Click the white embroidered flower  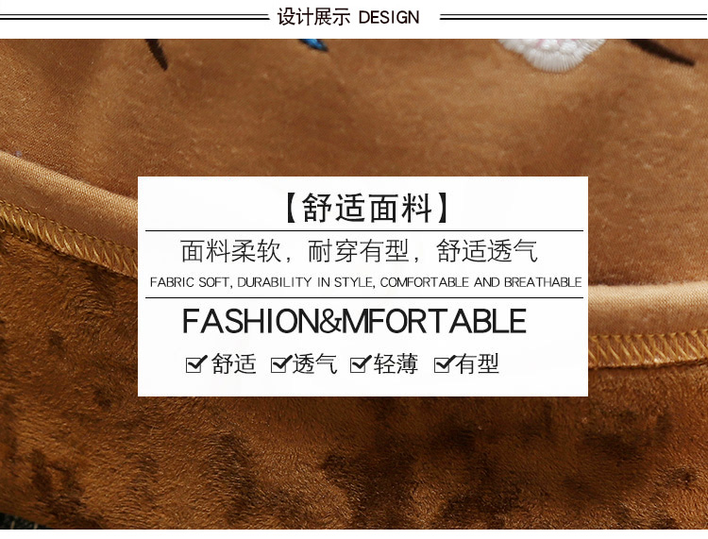(x=551, y=53)
